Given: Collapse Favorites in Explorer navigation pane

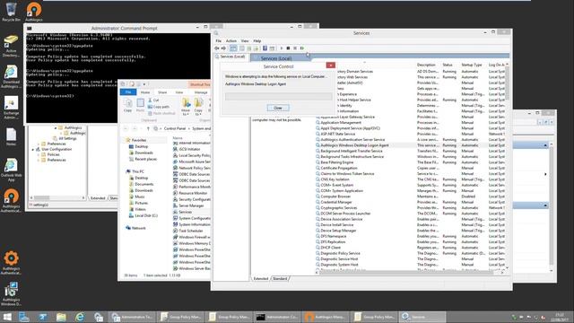Looking at the screenshot, I should [124, 140].
